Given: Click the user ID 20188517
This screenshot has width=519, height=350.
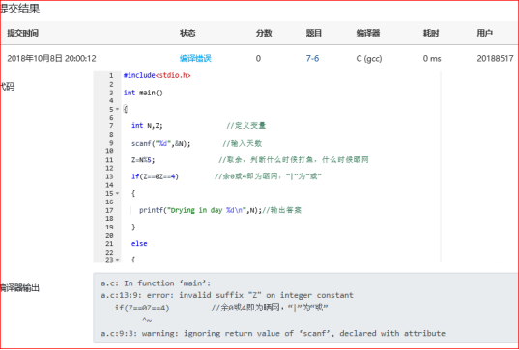Looking at the screenshot, I should click(495, 59).
